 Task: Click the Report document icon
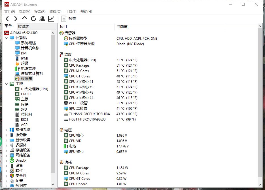pyautogui.click(x=64, y=19)
